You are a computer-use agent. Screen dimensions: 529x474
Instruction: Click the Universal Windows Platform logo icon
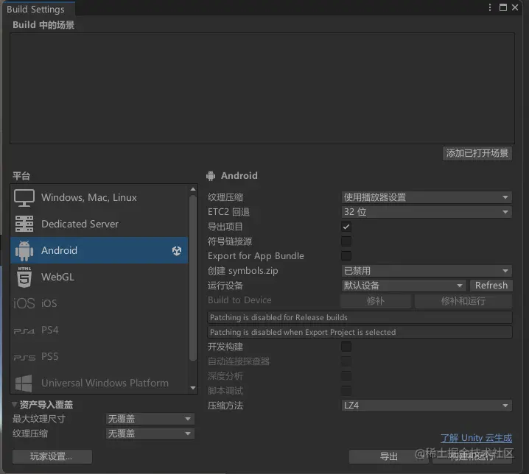pos(24,383)
